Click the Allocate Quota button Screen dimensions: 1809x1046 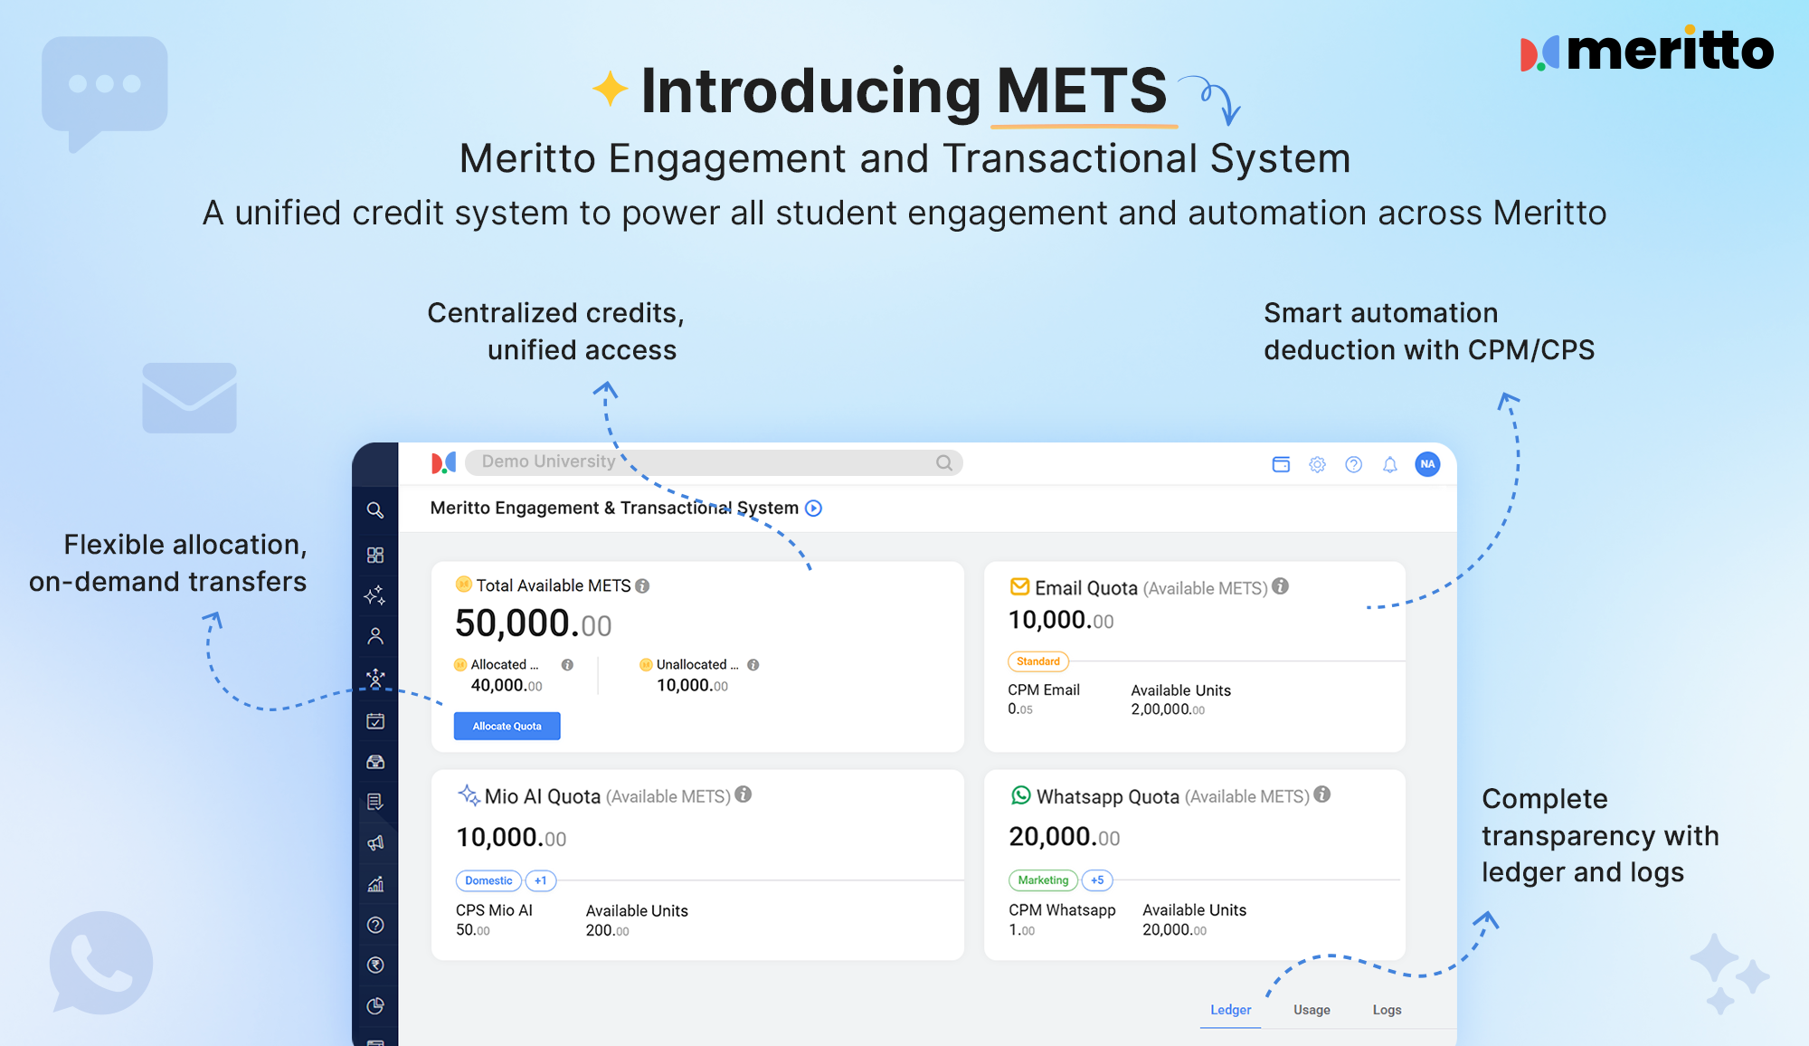coord(507,726)
